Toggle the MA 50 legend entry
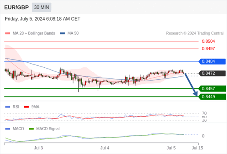Image resolution: width=227 pixels, height=154 pixels. [x=69, y=33]
